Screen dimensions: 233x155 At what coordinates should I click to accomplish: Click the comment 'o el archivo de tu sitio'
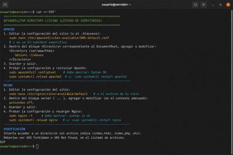[x=116, y=94]
